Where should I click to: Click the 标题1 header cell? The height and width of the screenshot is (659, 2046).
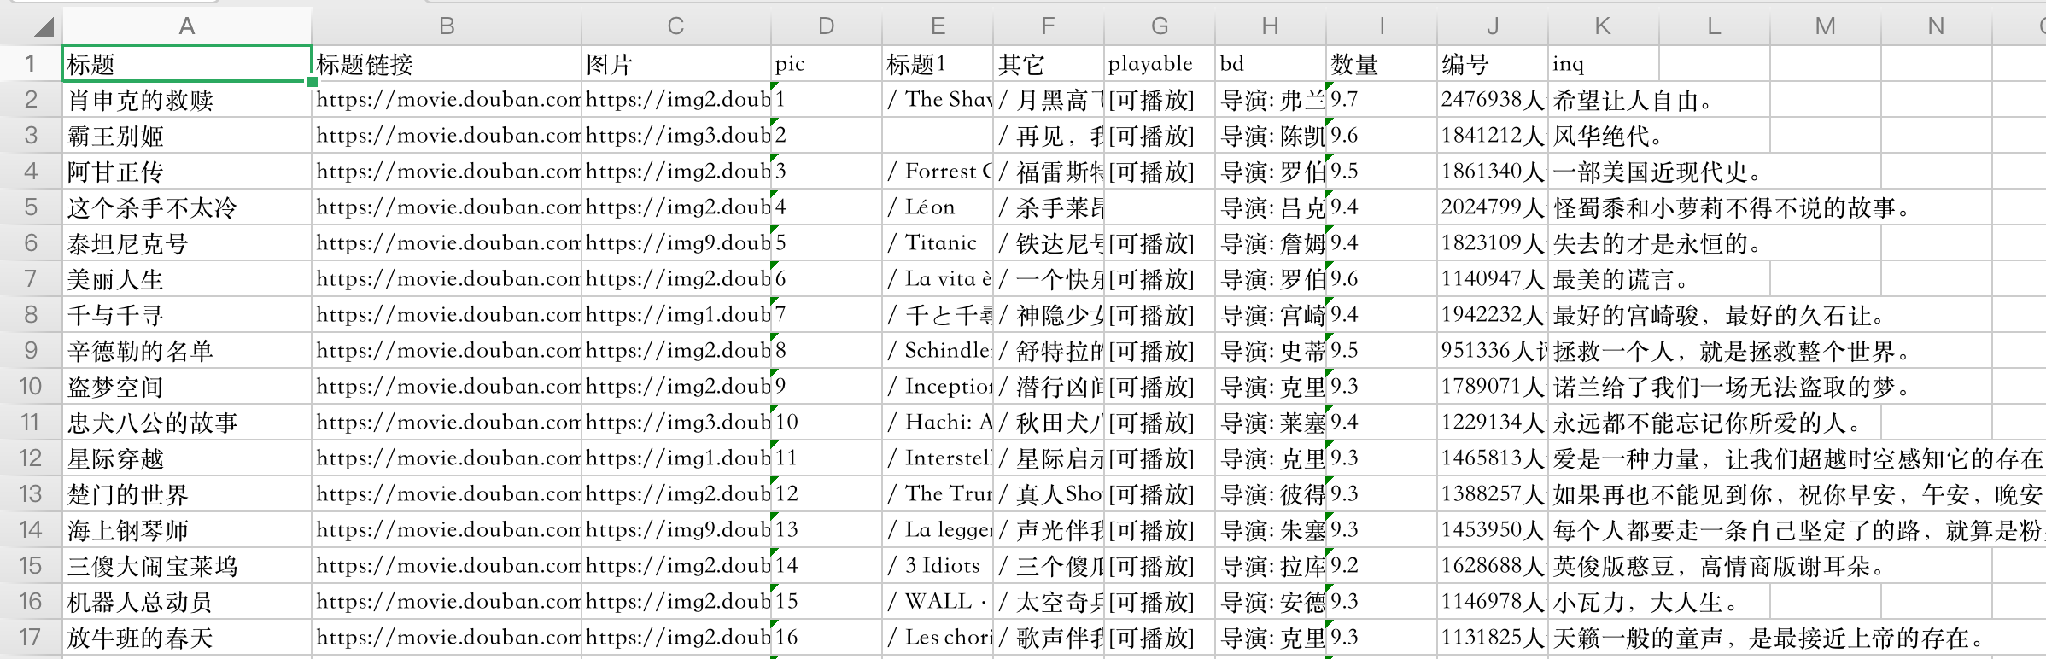point(938,64)
